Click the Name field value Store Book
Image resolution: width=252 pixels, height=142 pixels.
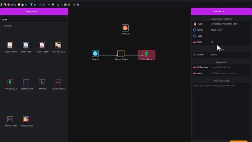click(x=230, y=30)
